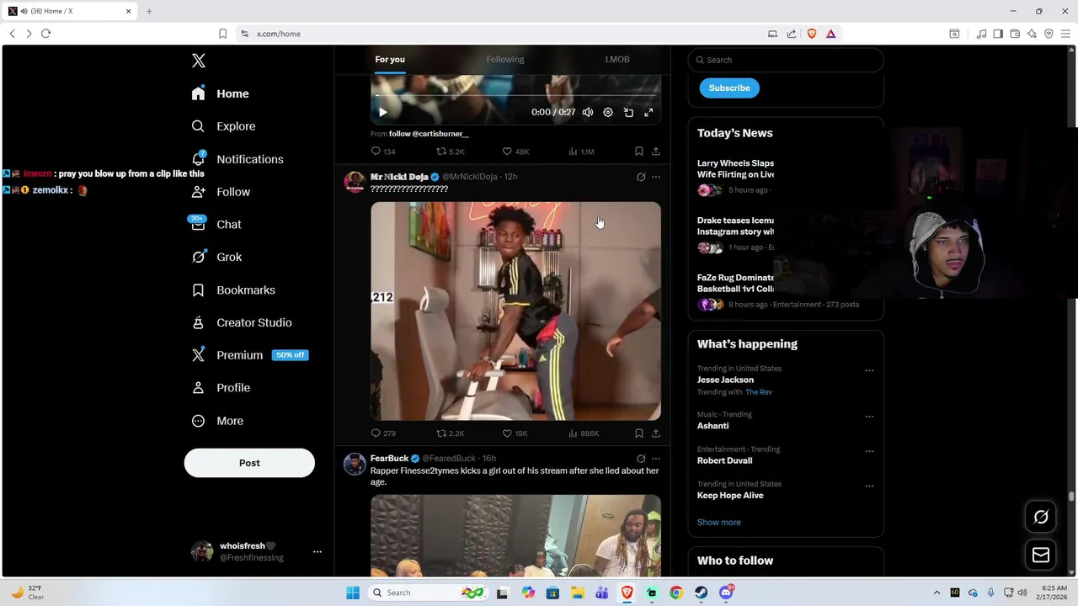This screenshot has width=1078, height=606.
Task: Bookmark this page in address bar
Action: [x=222, y=34]
